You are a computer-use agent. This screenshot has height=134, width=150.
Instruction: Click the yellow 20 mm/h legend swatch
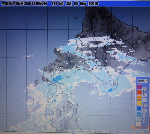pos(139,103)
